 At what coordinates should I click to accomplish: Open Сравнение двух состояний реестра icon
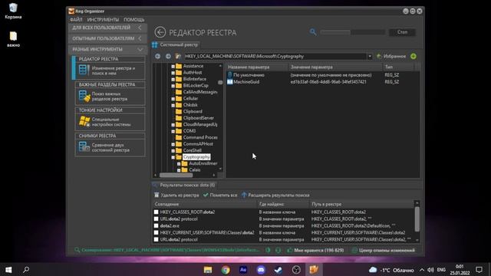pyautogui.click(x=84, y=147)
